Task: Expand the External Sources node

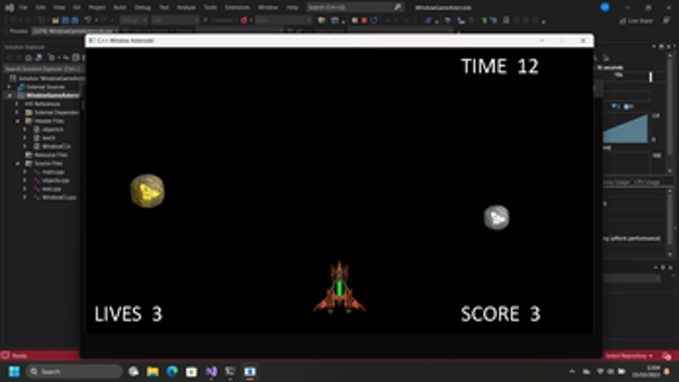Action: click(10, 87)
